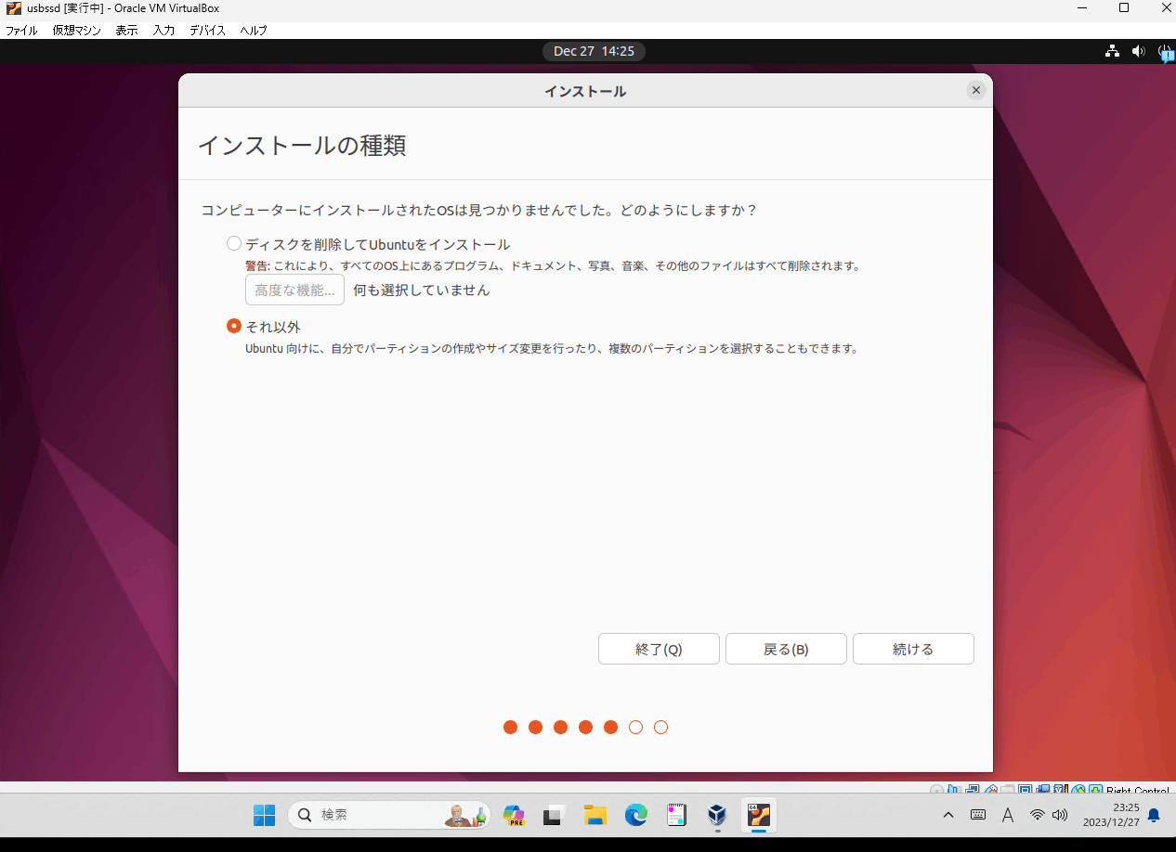Open the VirtualBox '入力' menu
The width and height of the screenshot is (1176, 852).
pyautogui.click(x=163, y=31)
